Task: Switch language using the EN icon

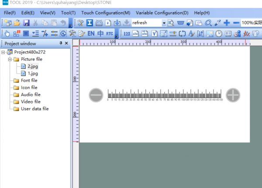Action: [91, 34]
